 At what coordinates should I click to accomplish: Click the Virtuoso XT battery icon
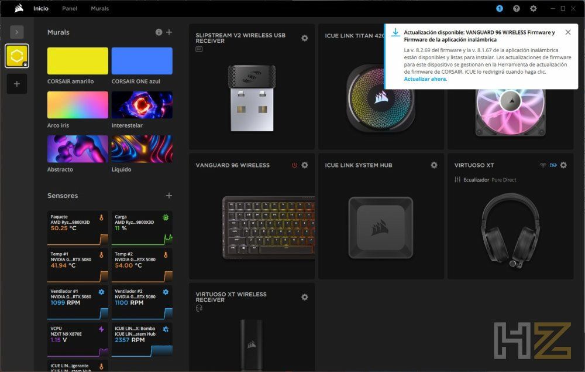(x=553, y=165)
